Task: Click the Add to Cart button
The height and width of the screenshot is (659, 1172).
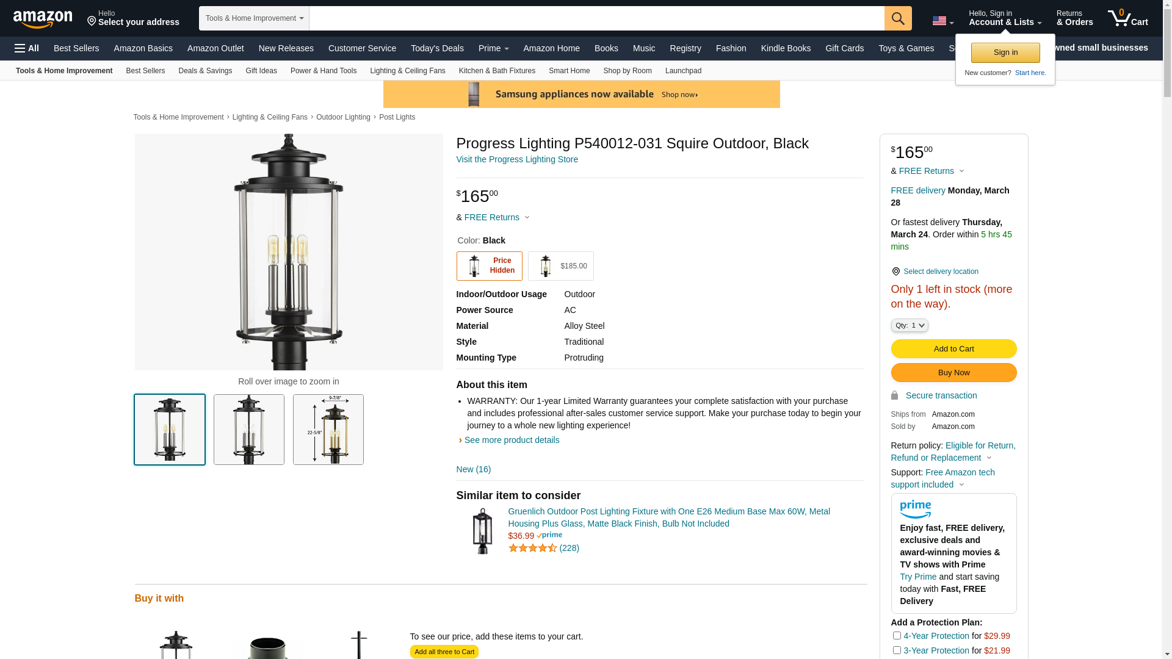Action: (x=953, y=349)
